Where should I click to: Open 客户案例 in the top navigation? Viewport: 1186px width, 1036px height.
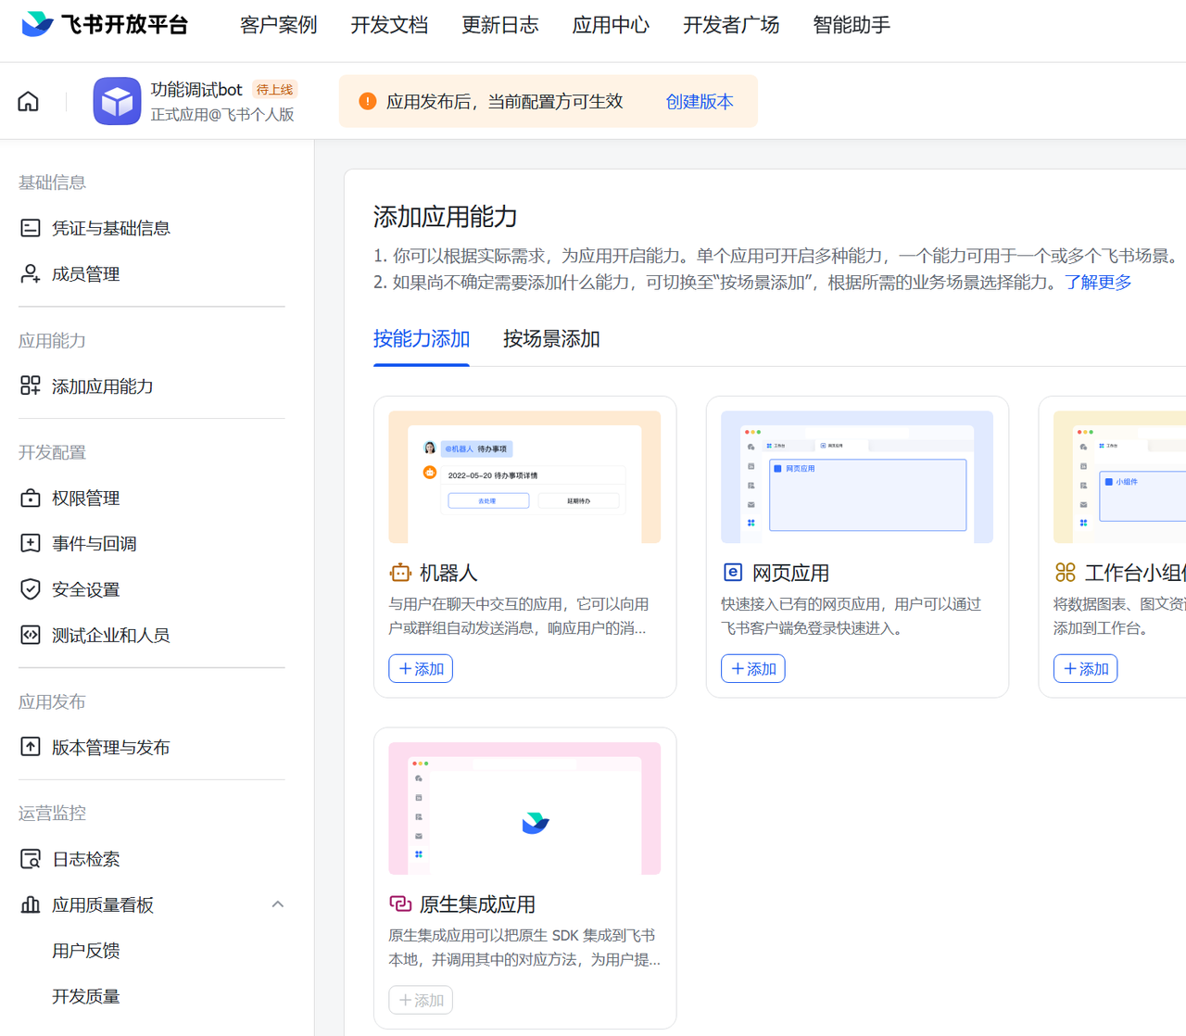pyautogui.click(x=278, y=25)
